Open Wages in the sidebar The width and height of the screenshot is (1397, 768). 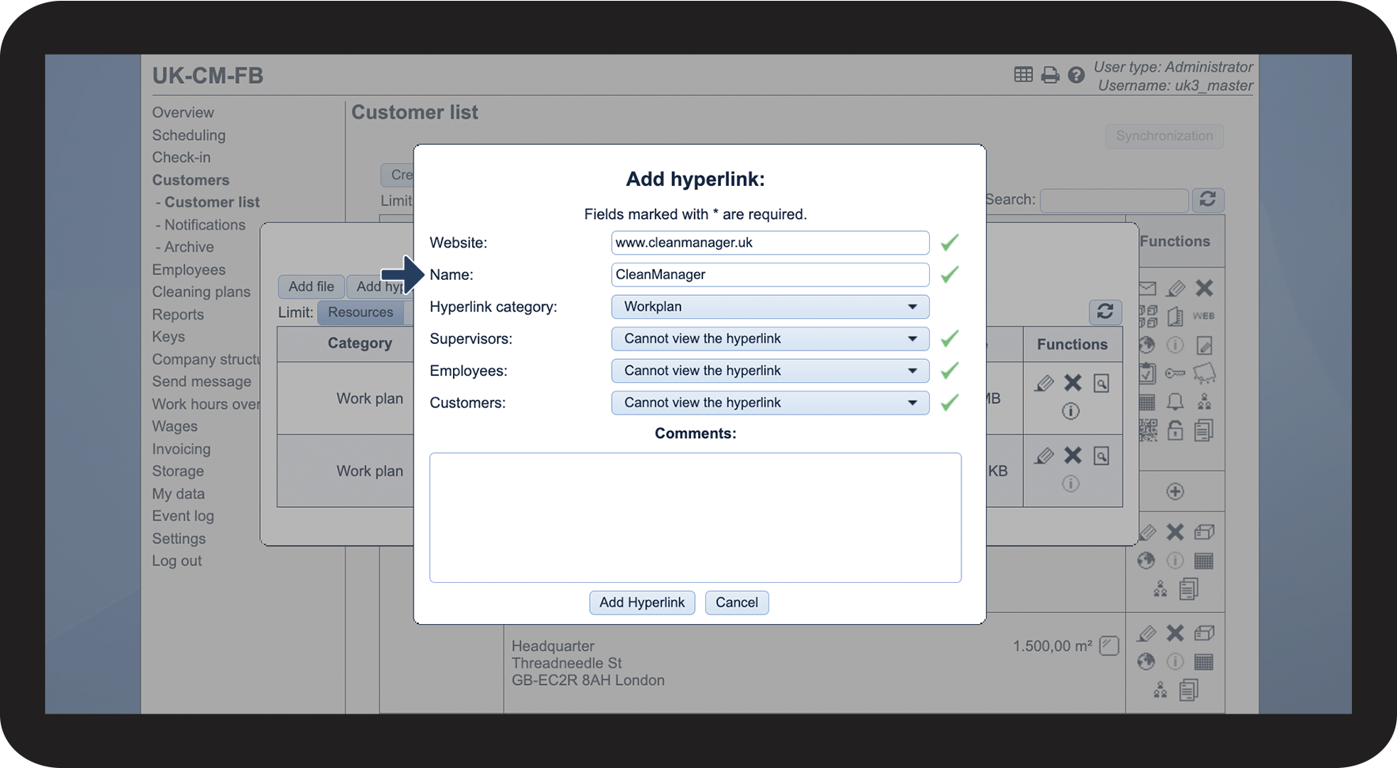point(175,426)
